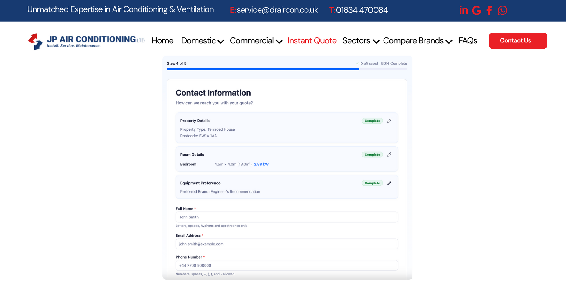Viewport: 566px width, 299px height.
Task: Focus the Full Name input field
Action: [287, 217]
